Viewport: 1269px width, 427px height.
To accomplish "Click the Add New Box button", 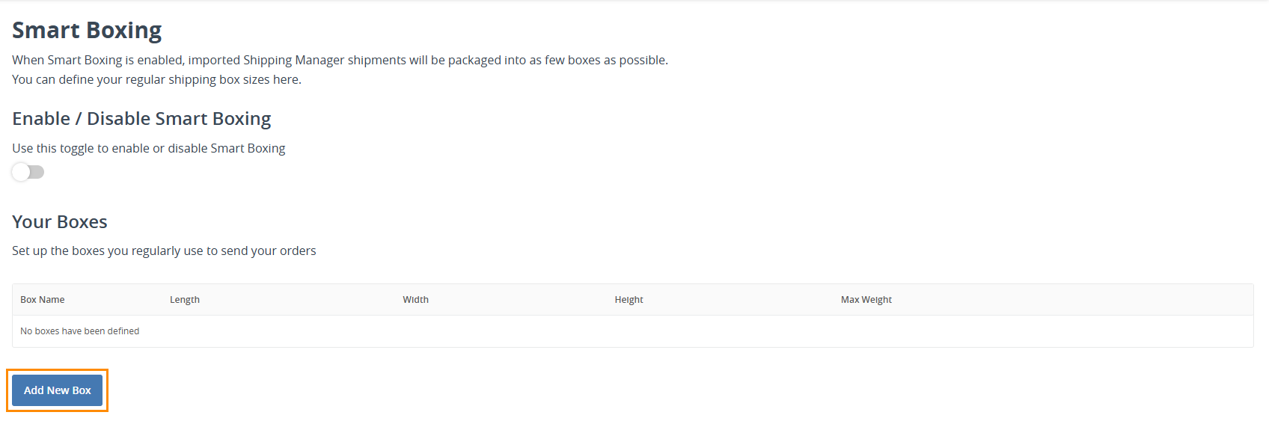I will coord(57,390).
